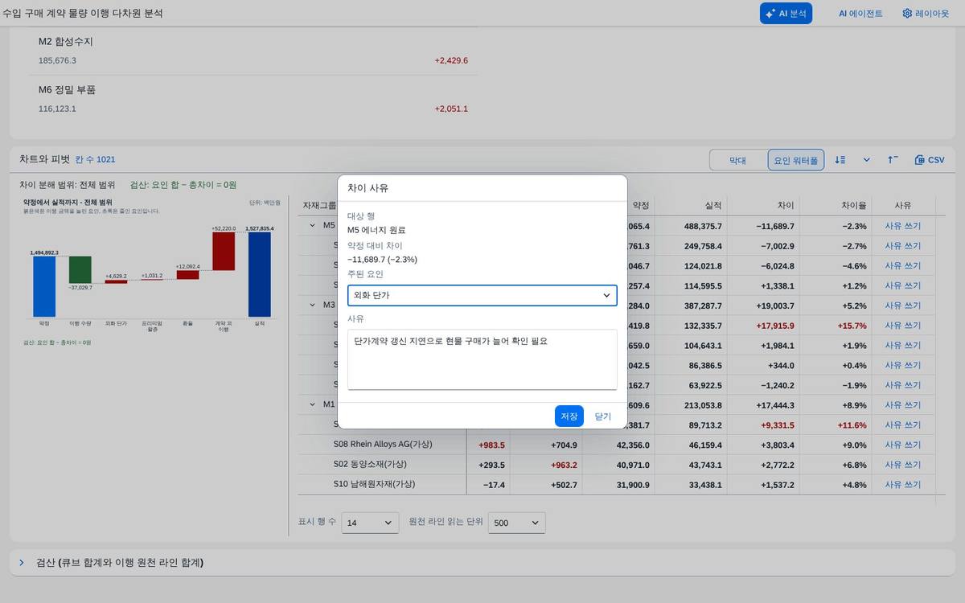Click 사유 쓰기 on the +17,444.3 row
Viewport: 965px width, 603px height.
(903, 405)
